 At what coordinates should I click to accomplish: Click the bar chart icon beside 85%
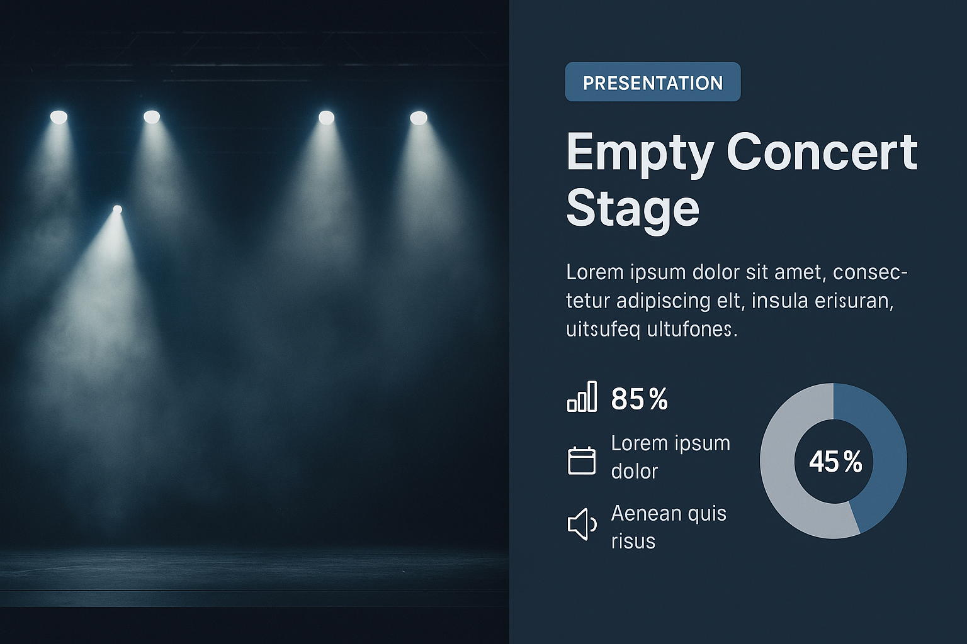click(582, 397)
